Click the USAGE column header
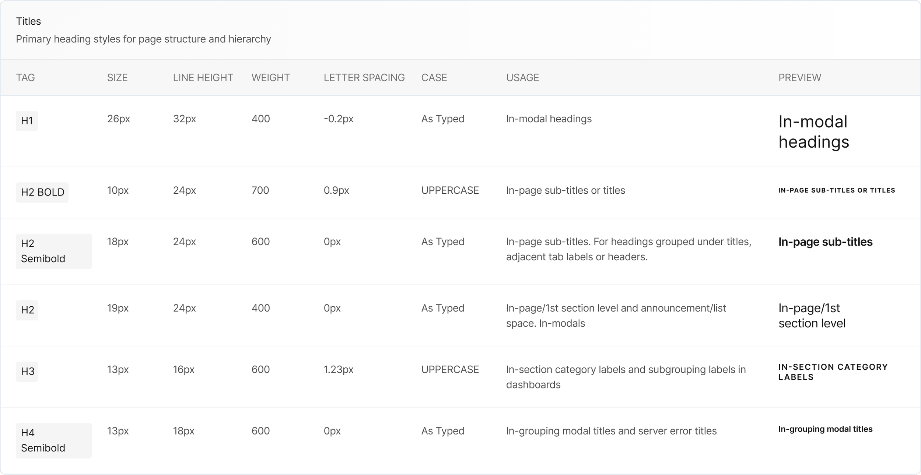 522,78
